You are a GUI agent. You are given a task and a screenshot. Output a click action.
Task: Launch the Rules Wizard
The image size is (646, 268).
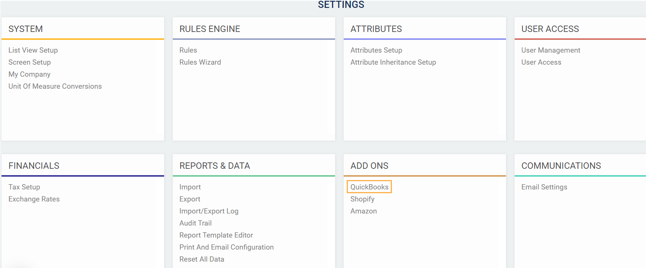pyautogui.click(x=200, y=62)
